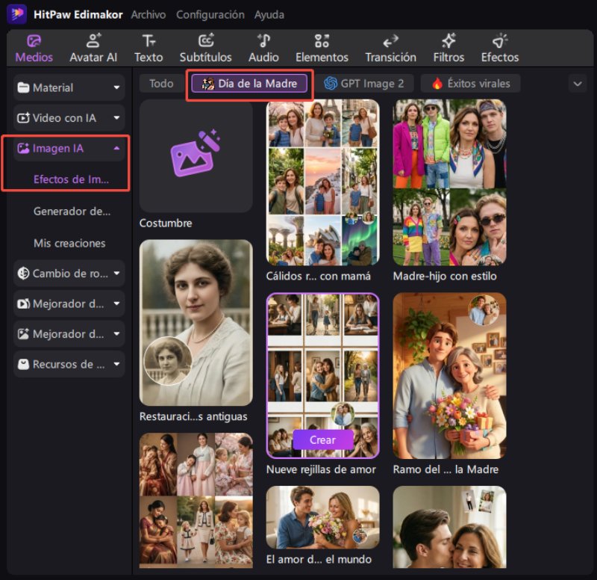Select the Texto tool icon
The width and height of the screenshot is (597, 580).
pyautogui.click(x=149, y=41)
